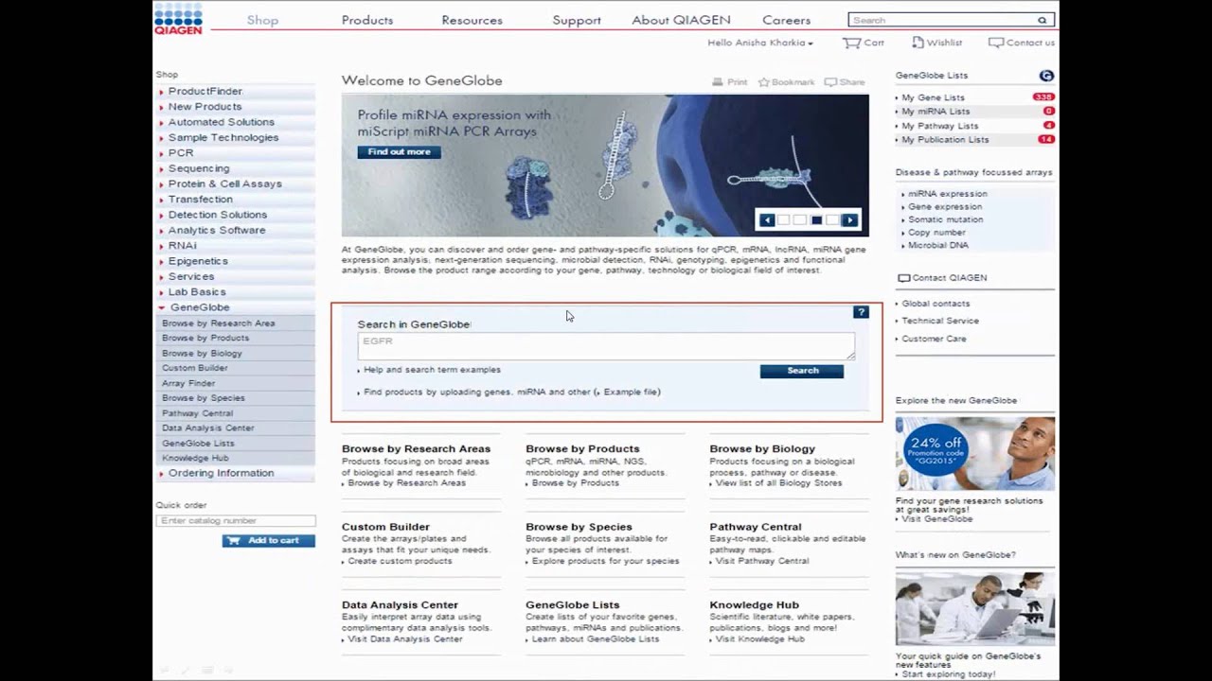Viewport: 1212px width, 681px height.
Task: Open the Microbial DNA arrays link
Action: coord(937,245)
